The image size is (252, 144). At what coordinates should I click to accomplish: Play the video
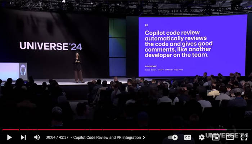coord(9,138)
